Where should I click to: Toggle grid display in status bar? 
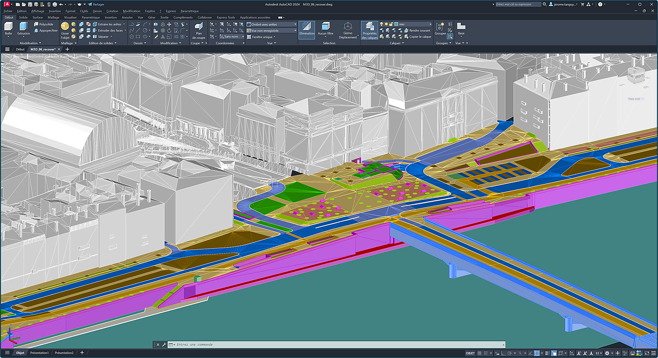[479, 353]
